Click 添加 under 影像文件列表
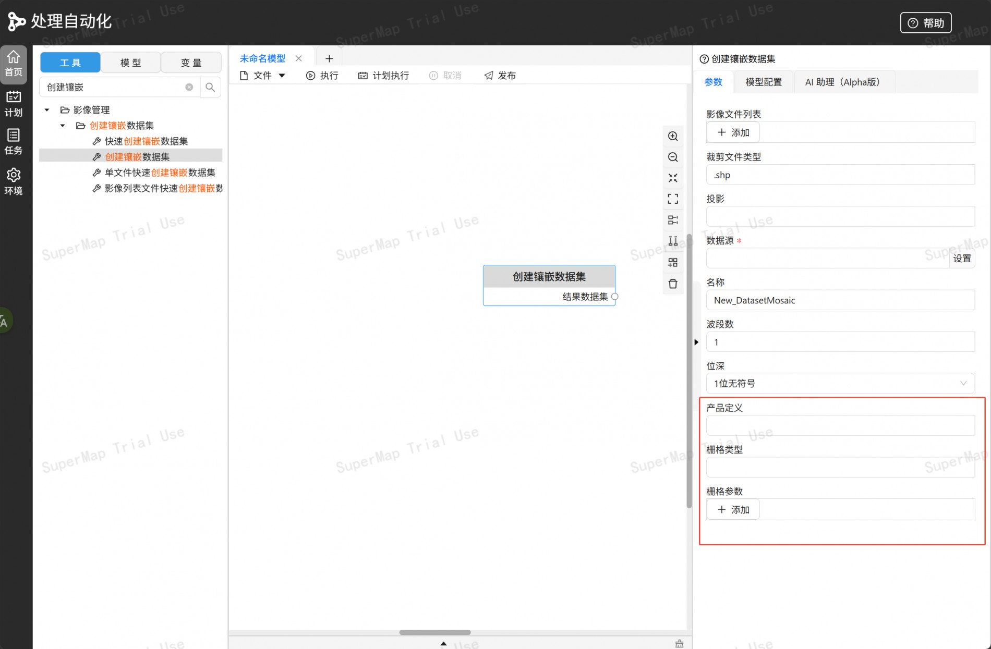The height and width of the screenshot is (649, 991). tap(733, 132)
